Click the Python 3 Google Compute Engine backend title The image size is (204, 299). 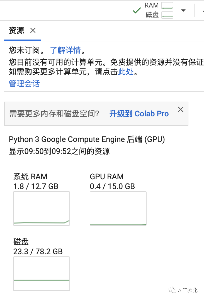tap(87, 139)
